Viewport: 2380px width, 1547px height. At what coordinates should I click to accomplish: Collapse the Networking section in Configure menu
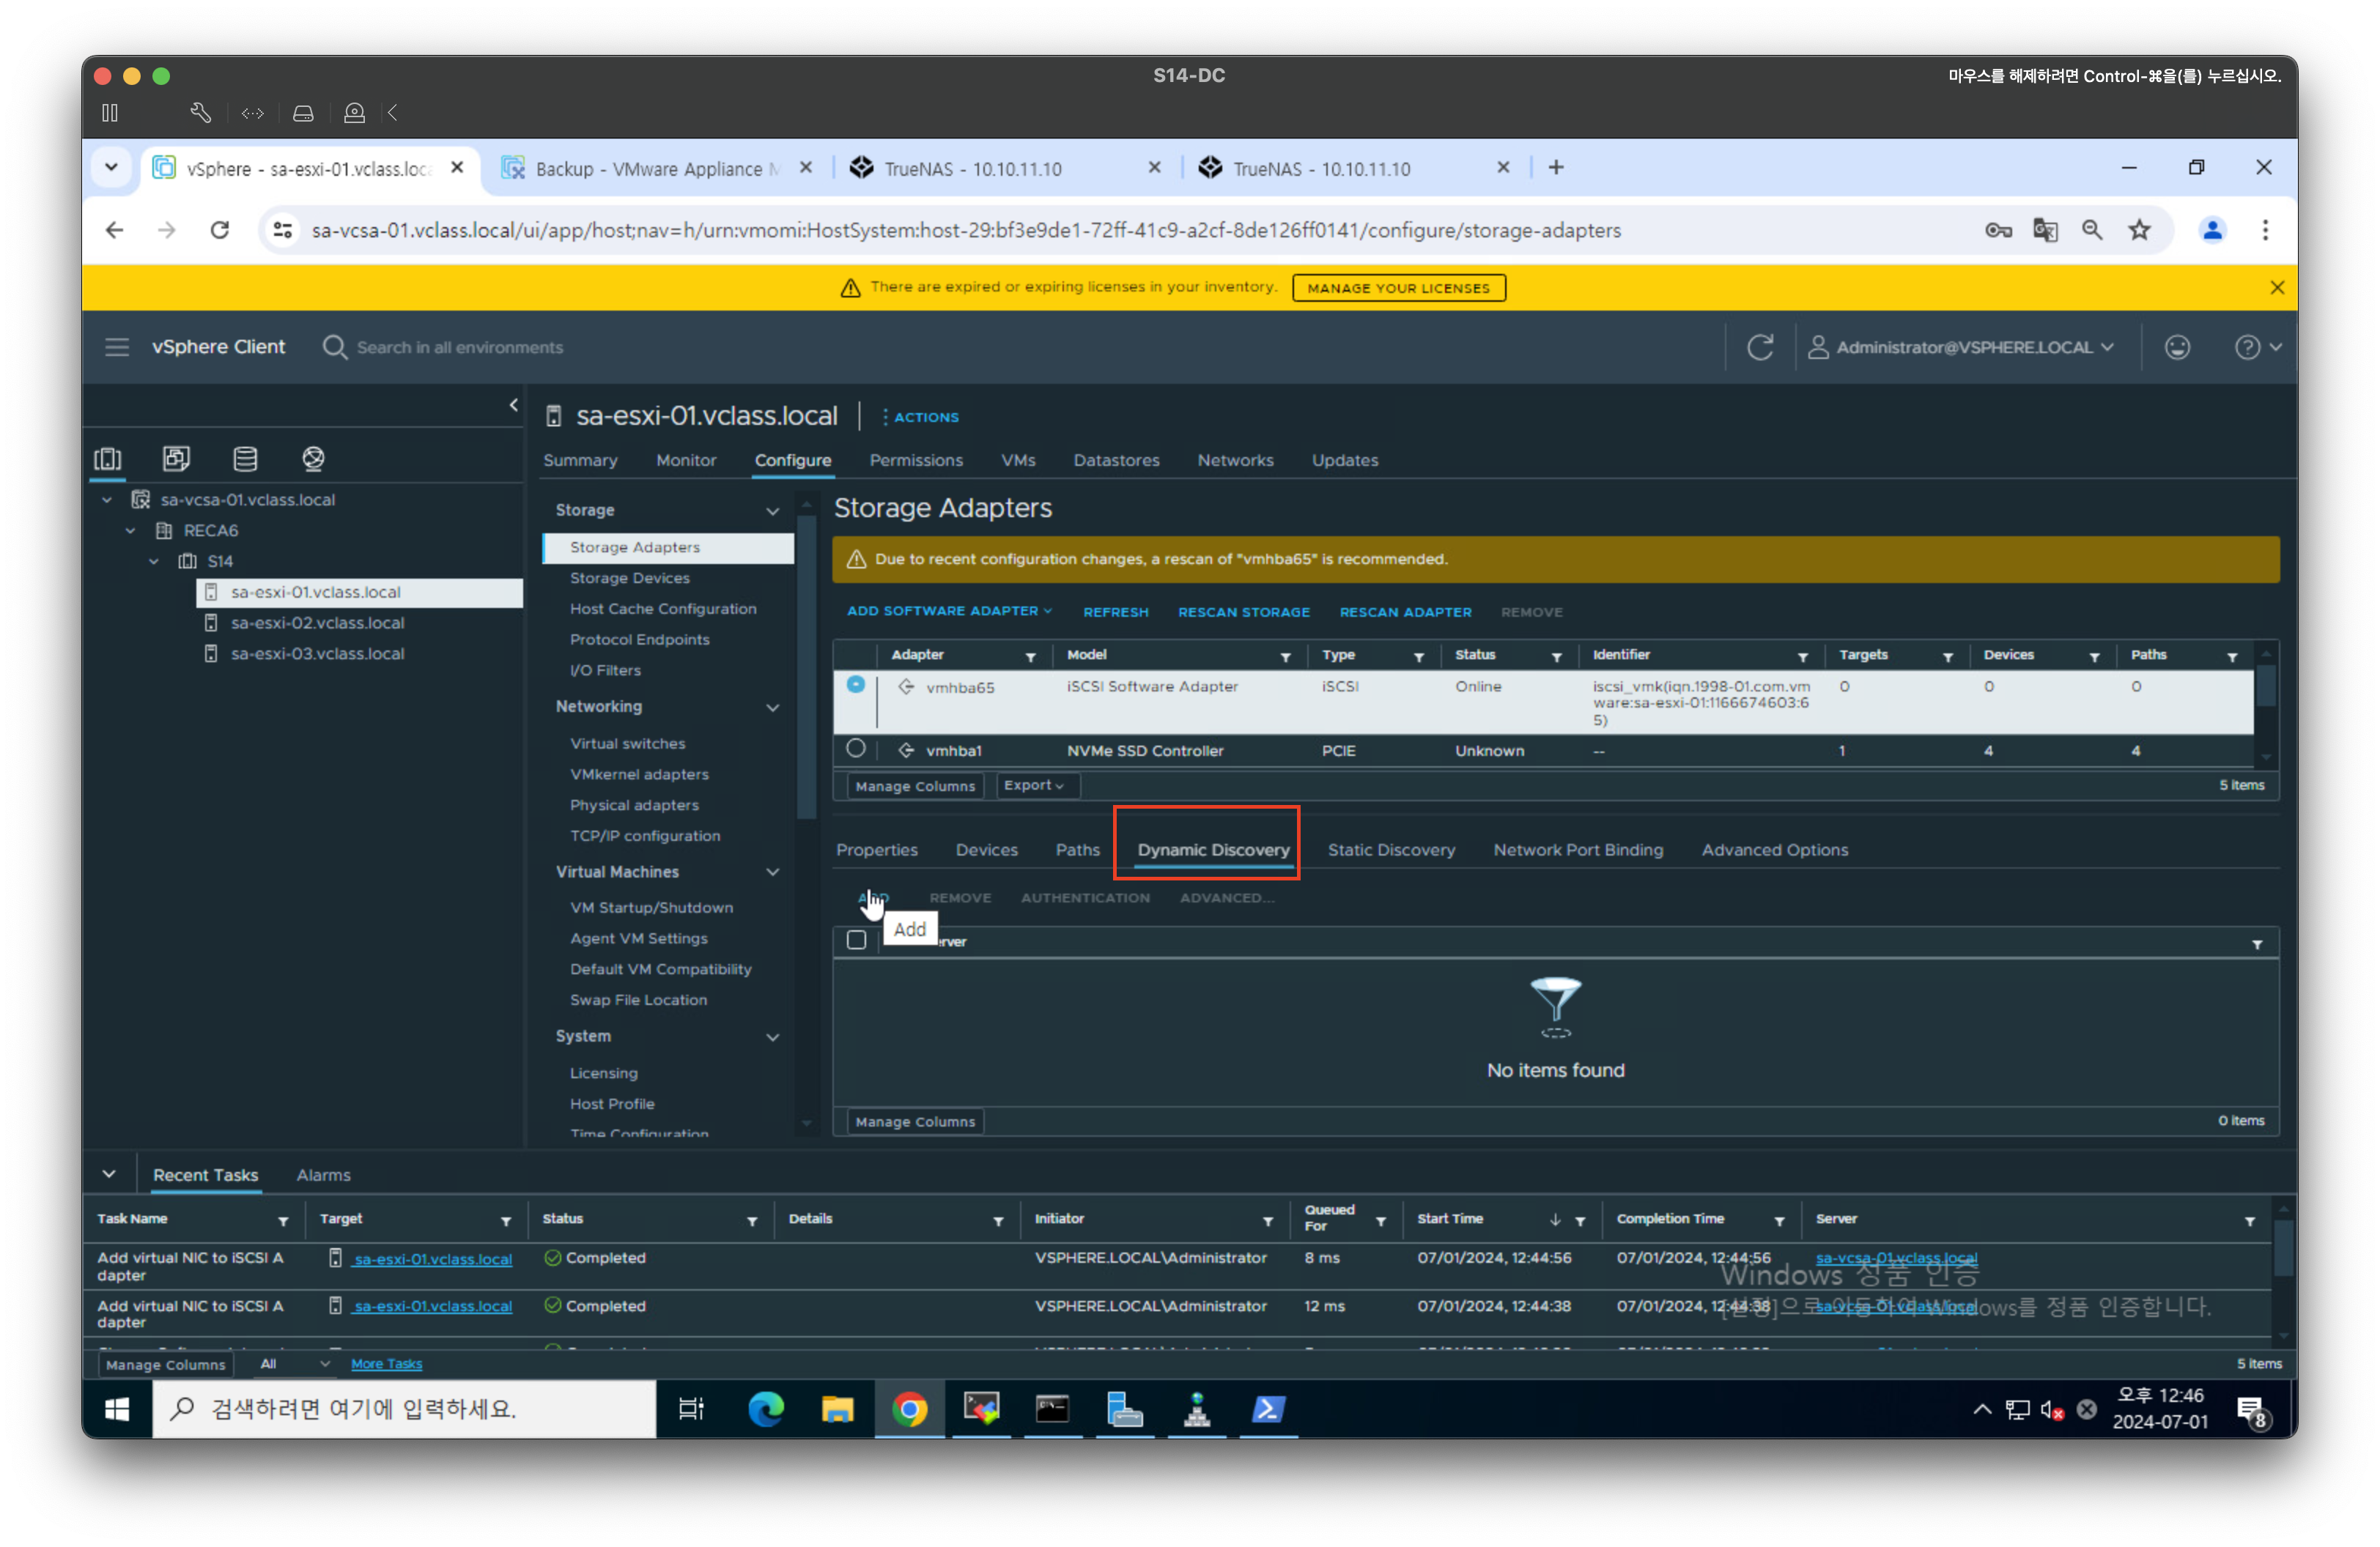(773, 708)
